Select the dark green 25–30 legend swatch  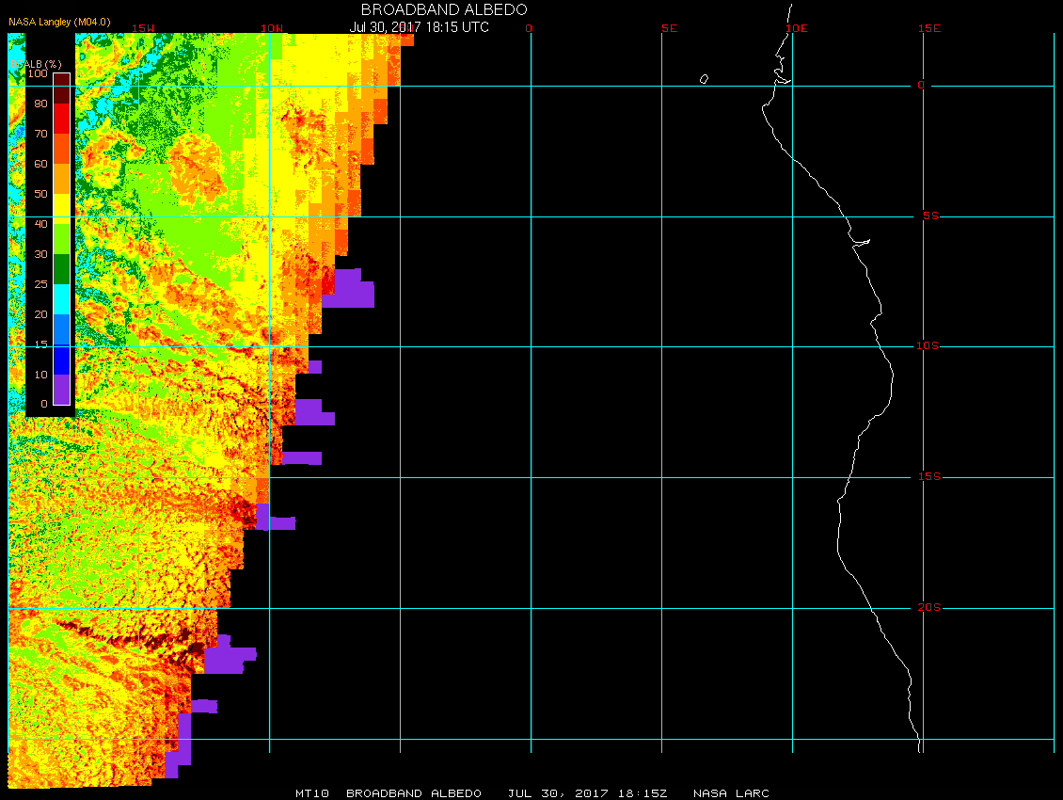62,269
